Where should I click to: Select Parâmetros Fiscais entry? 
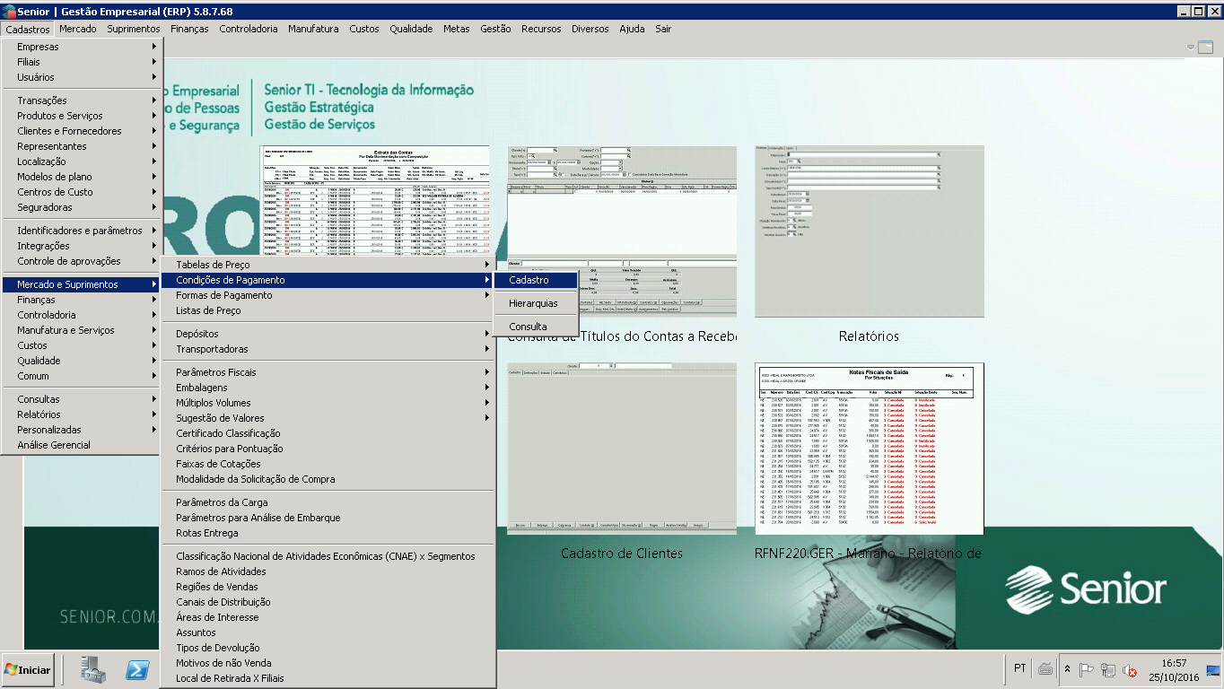[x=328, y=372]
